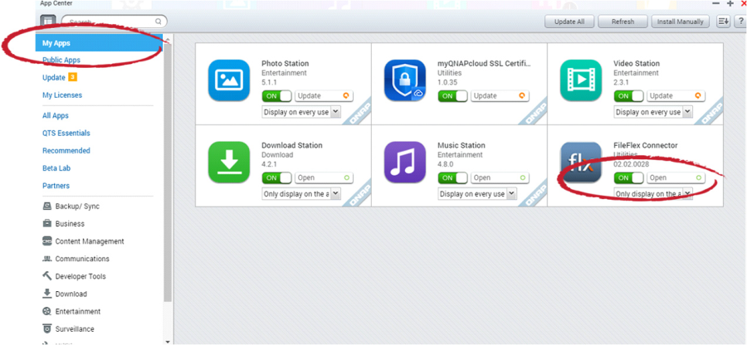Select the Backup/ Sync category icon

(x=47, y=206)
